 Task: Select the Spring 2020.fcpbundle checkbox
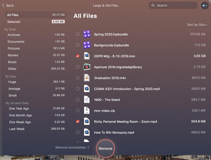click(x=78, y=34)
